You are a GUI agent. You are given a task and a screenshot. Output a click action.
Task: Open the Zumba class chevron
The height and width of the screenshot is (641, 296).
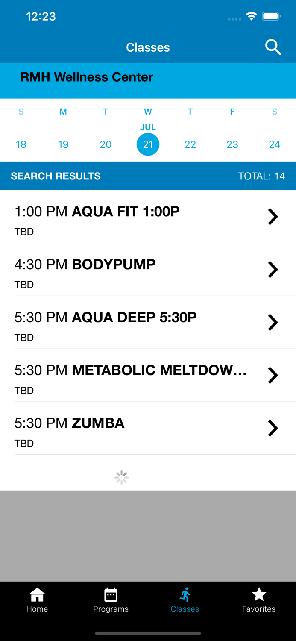[273, 428]
